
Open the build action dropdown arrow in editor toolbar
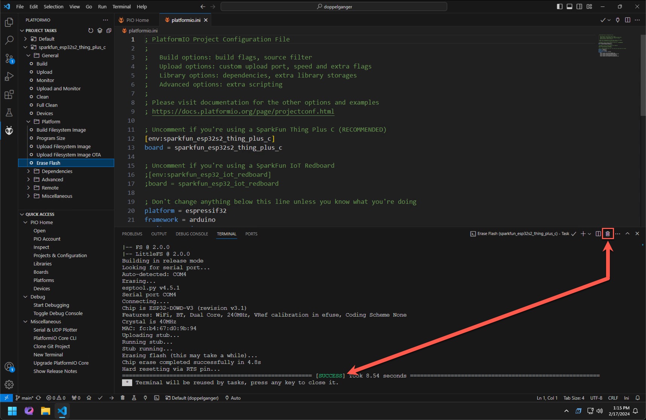pos(609,20)
